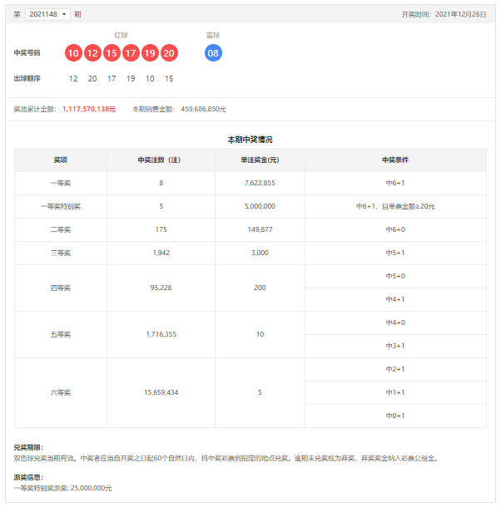Image resolution: width=501 pixels, height=507 pixels.
Task: Click red ball number 20
Action: tap(169, 53)
